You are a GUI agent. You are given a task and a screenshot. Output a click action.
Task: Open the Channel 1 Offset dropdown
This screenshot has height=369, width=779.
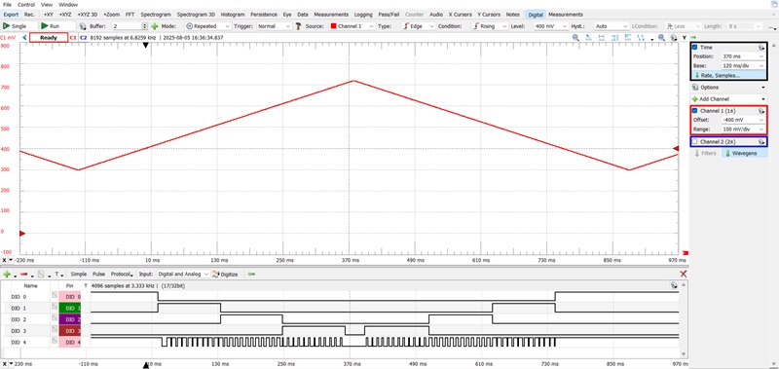[x=743, y=120]
